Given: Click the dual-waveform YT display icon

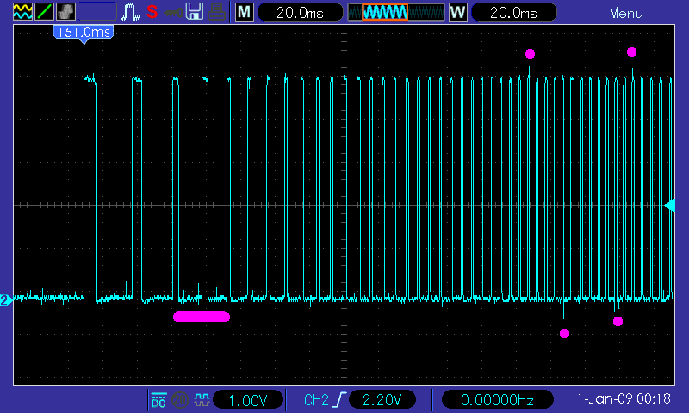Looking at the screenshot, I should [x=22, y=11].
